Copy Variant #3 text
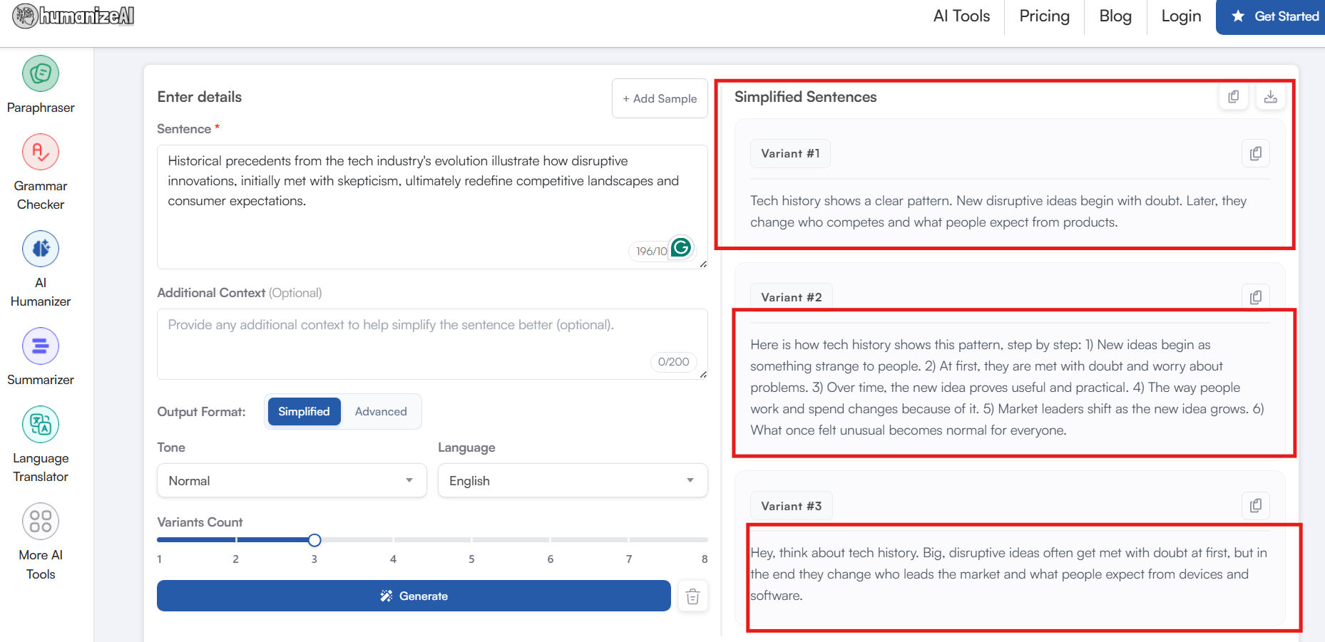This screenshot has height=642, width=1325. click(1255, 506)
